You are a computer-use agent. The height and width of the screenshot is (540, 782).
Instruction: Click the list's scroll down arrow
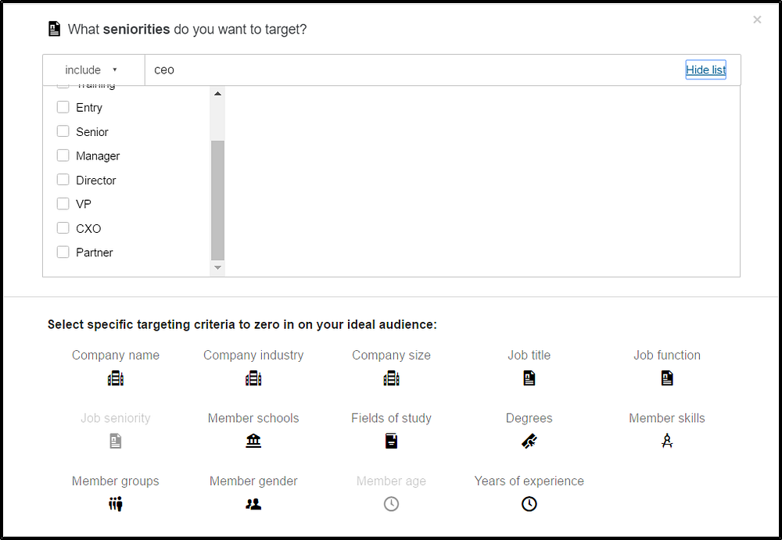point(218,268)
